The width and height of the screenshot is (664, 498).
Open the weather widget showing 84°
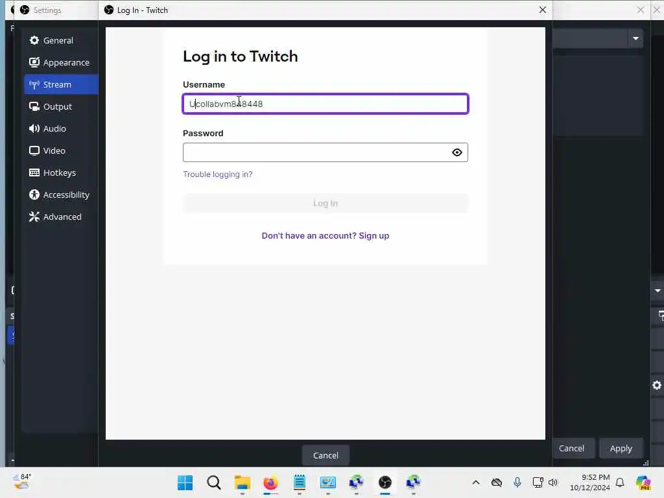[22, 482]
